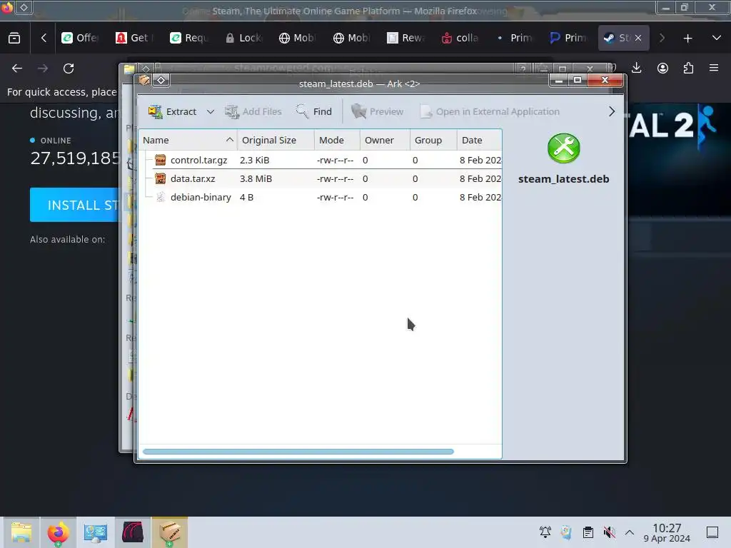Click the INSTALL STEAM button on the page
Image resolution: width=731 pixels, height=548 pixels.
74,205
